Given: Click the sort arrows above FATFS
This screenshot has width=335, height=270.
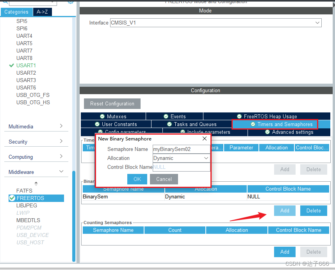Looking at the screenshot, I should (x=36, y=184).
